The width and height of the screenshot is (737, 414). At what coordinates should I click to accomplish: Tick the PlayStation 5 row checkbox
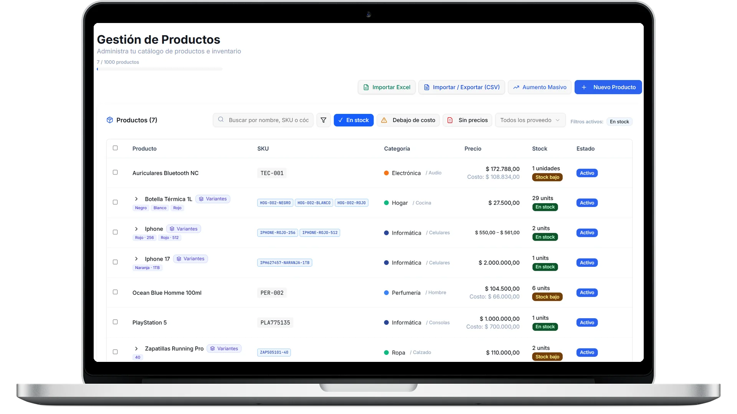pyautogui.click(x=115, y=322)
